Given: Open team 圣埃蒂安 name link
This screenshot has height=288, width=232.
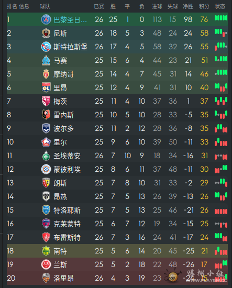Looking at the screenshot, I should tap(67, 156).
